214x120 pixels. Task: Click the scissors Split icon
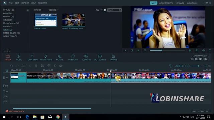pyautogui.click(x=30, y=66)
